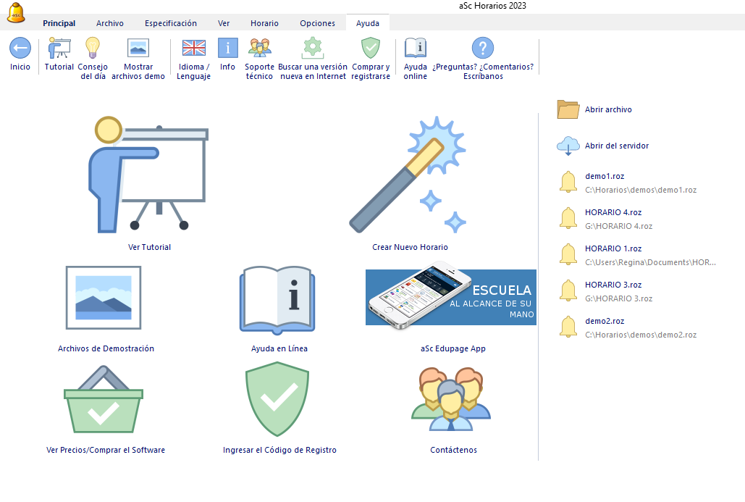Screen dimensions: 745x502
Task: Click bell icon next to HORARIO 3.roz
Action: click(568, 290)
